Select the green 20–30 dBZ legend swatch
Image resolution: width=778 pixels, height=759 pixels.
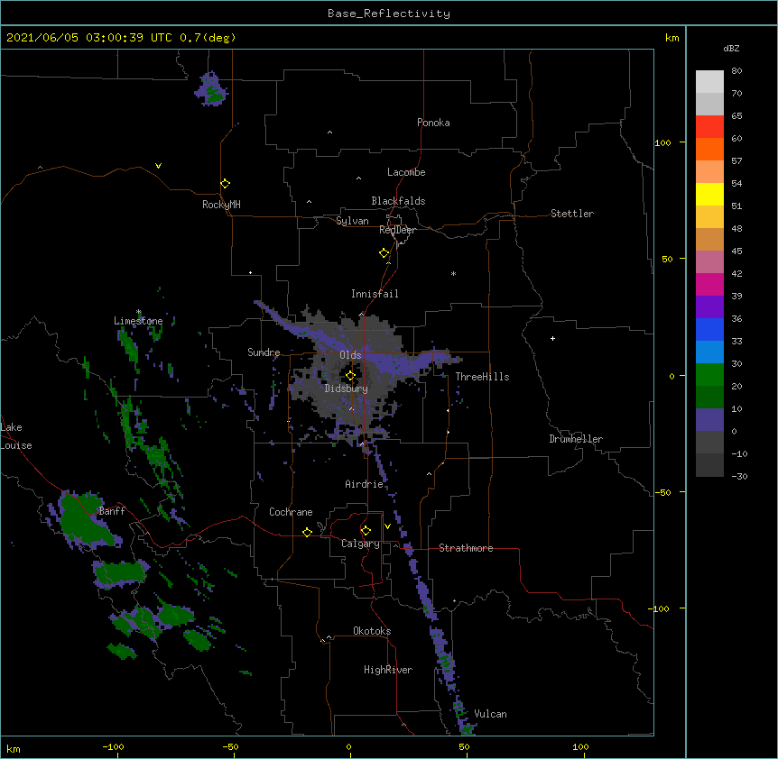[709, 375]
